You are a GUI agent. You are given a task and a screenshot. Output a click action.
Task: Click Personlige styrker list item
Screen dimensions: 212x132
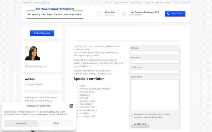click(88, 116)
